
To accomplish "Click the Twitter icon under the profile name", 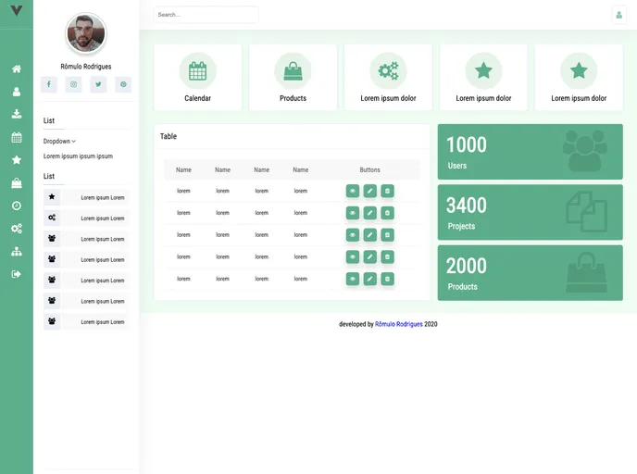I will point(98,84).
